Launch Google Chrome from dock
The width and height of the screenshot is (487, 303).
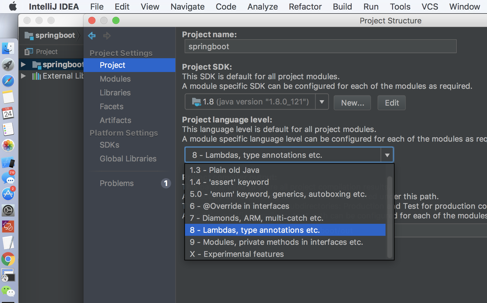click(x=8, y=259)
